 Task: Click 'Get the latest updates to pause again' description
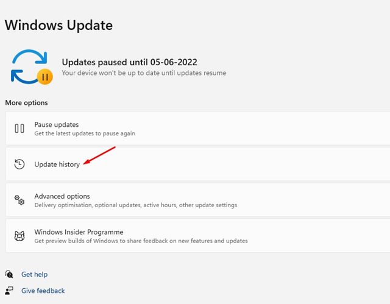[85, 133]
